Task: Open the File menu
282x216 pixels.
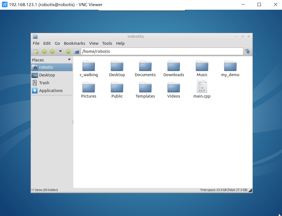Action: click(36, 43)
